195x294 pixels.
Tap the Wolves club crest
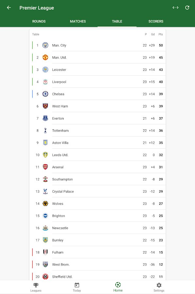tap(45, 204)
